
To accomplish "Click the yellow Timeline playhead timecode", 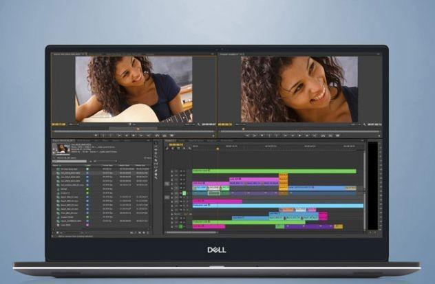I will pos(176,144).
